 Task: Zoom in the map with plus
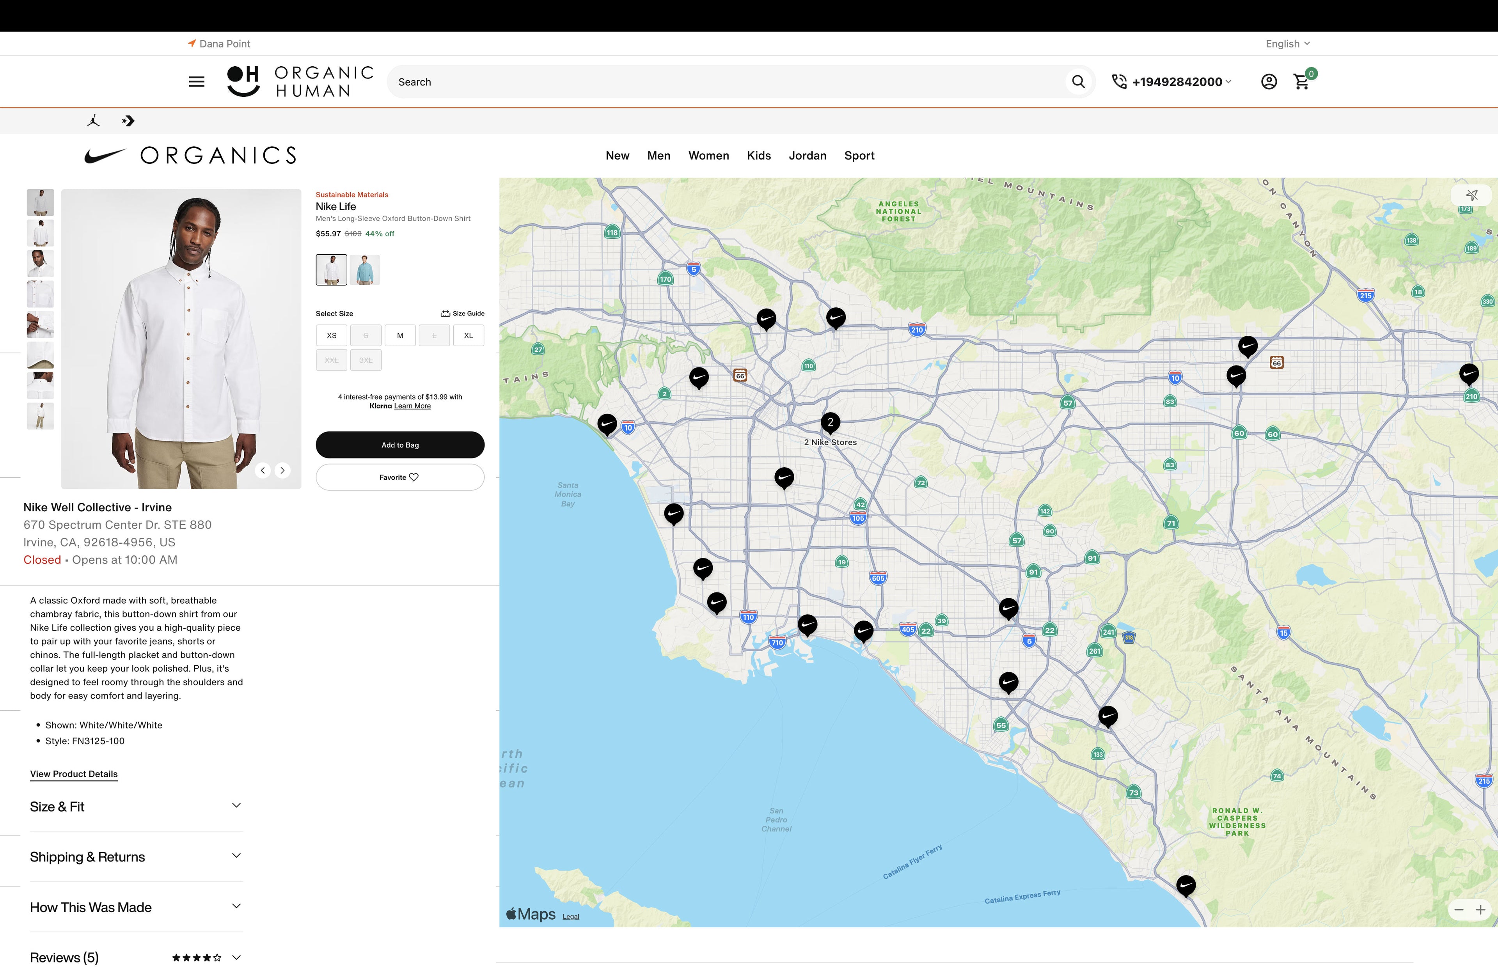[x=1480, y=909]
